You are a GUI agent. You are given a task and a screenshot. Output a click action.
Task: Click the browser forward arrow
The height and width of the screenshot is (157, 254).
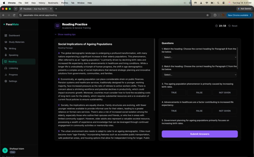(x=9, y=15)
